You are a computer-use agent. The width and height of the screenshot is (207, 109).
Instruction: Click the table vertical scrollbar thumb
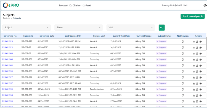[206, 43]
